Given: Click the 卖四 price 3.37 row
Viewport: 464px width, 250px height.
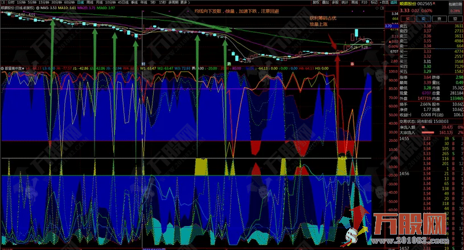Looking at the screenshot, I should [x=432, y=31].
